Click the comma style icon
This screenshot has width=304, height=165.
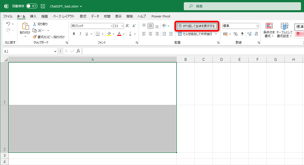click(x=242, y=34)
